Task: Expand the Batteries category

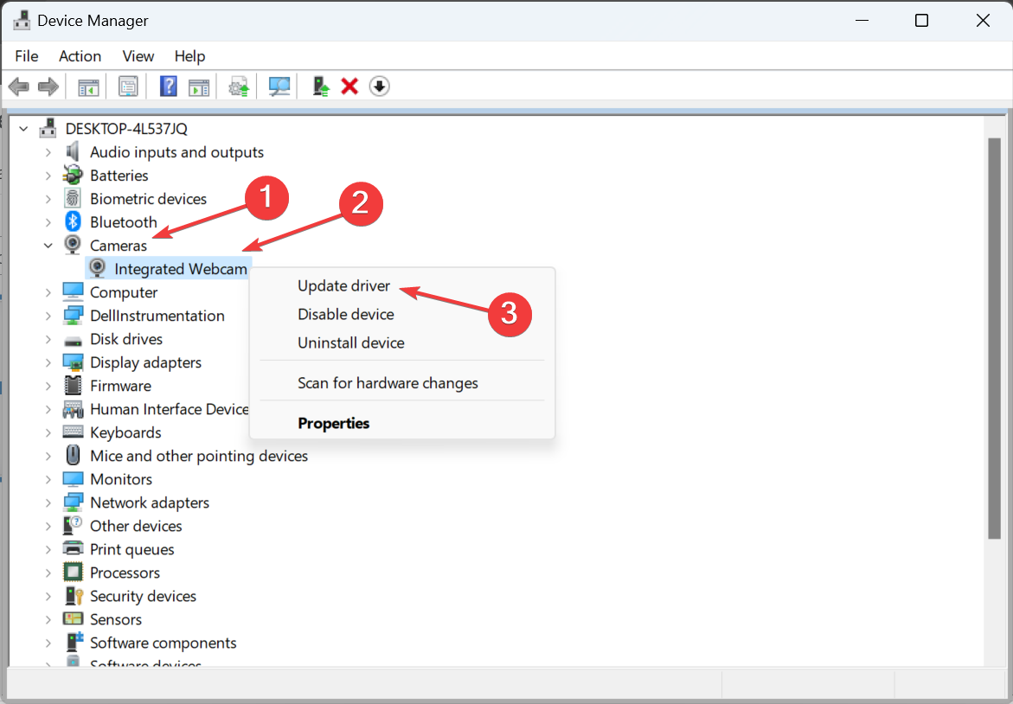Action: [48, 175]
